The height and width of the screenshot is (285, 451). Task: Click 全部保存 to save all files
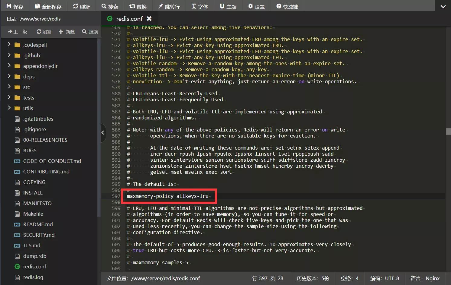pyautogui.click(x=48, y=6)
